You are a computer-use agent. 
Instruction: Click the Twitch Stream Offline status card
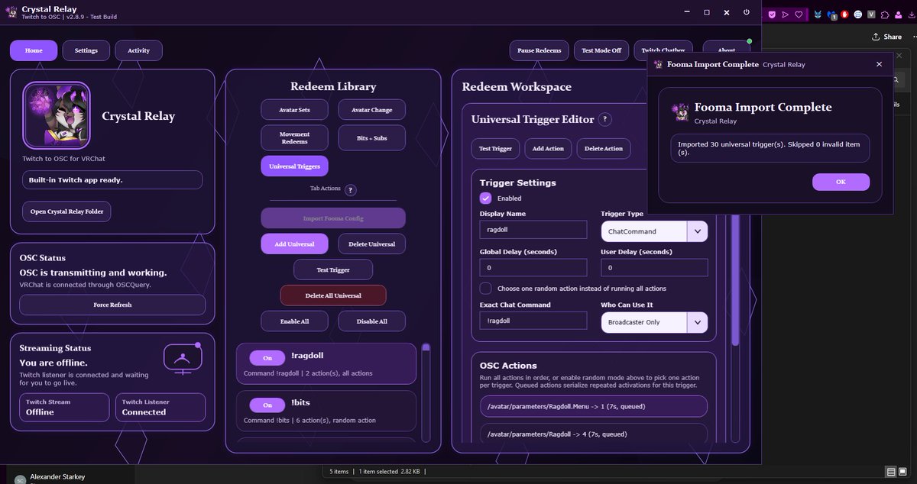(64, 407)
